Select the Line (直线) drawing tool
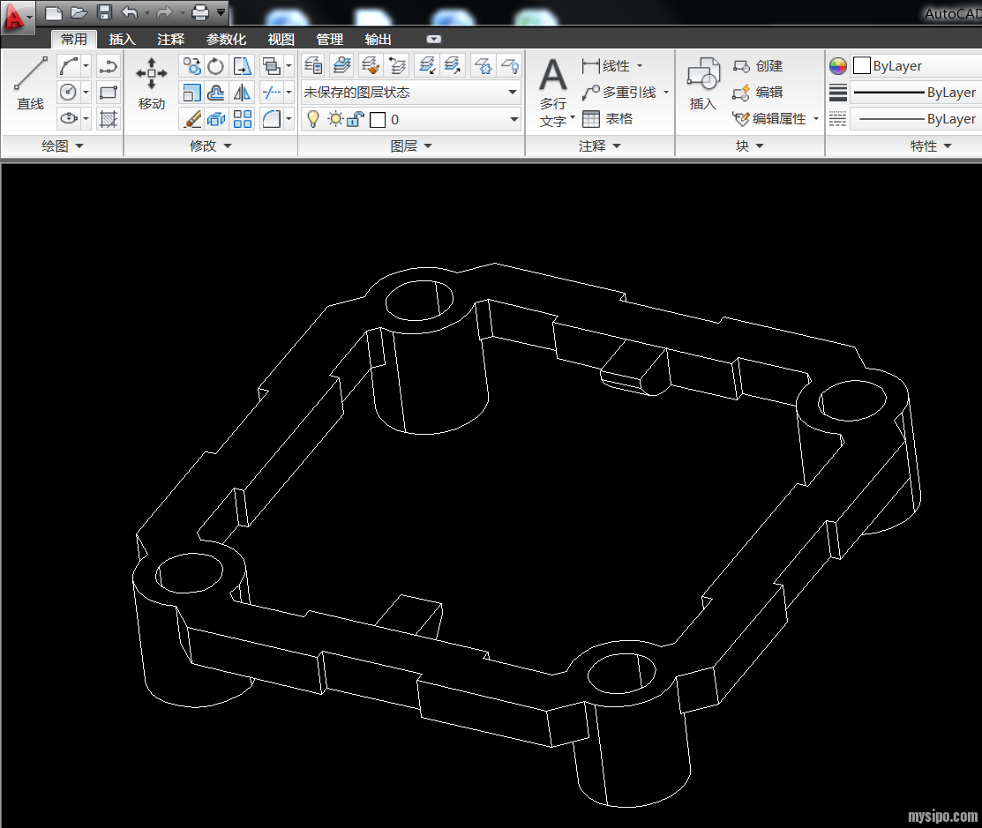 tap(30, 84)
